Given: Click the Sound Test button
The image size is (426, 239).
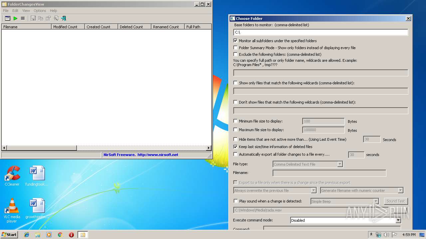Looking at the screenshot, I should tap(396, 201).
